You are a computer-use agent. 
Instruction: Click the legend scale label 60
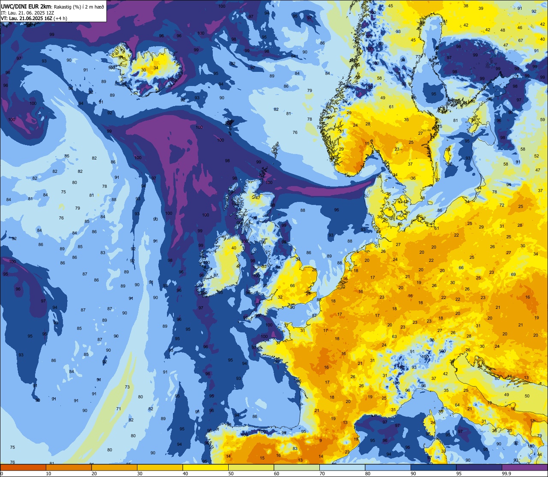tap(277, 474)
